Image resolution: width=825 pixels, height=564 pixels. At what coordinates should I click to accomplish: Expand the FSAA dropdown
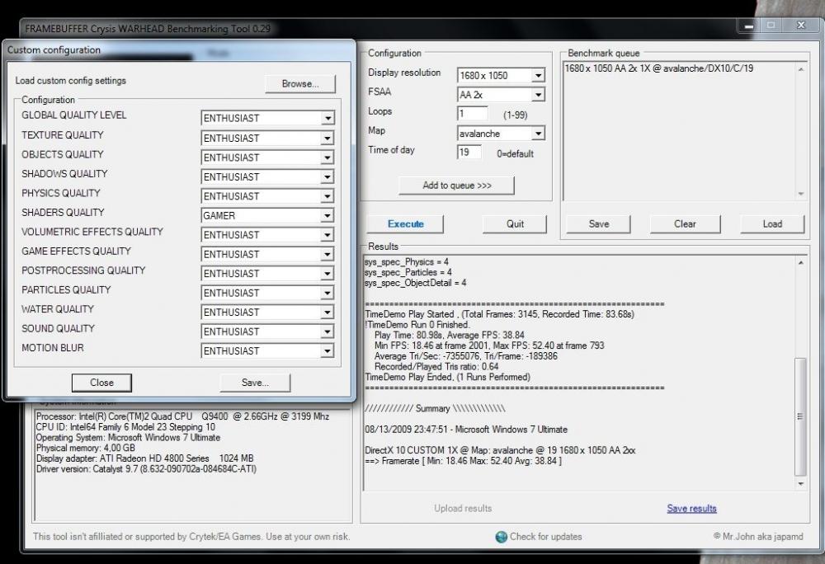click(501, 95)
